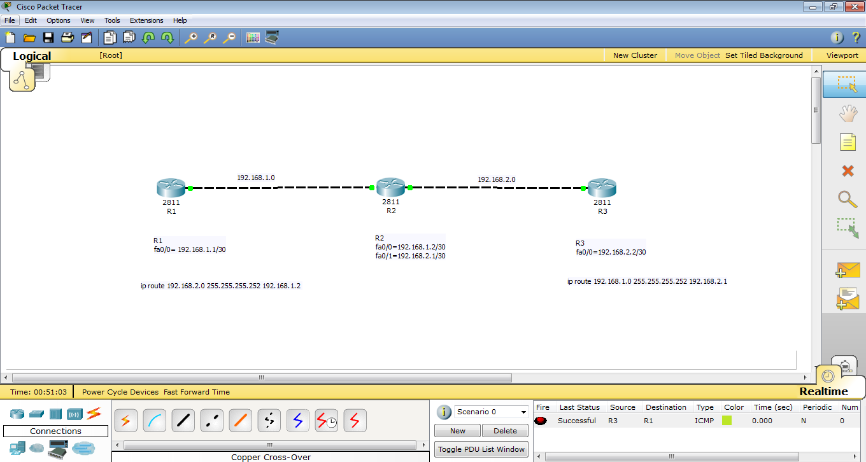This screenshot has width=866, height=462.
Task: Select the Copper Cross-Over cable
Action: click(x=211, y=420)
